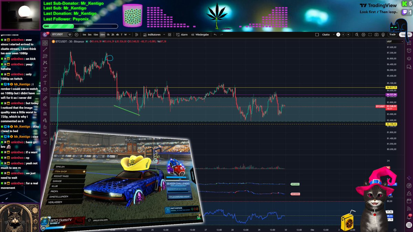Open the object tree layers sidebar icon
Screen dimensions: 413x232
[x=409, y=59]
